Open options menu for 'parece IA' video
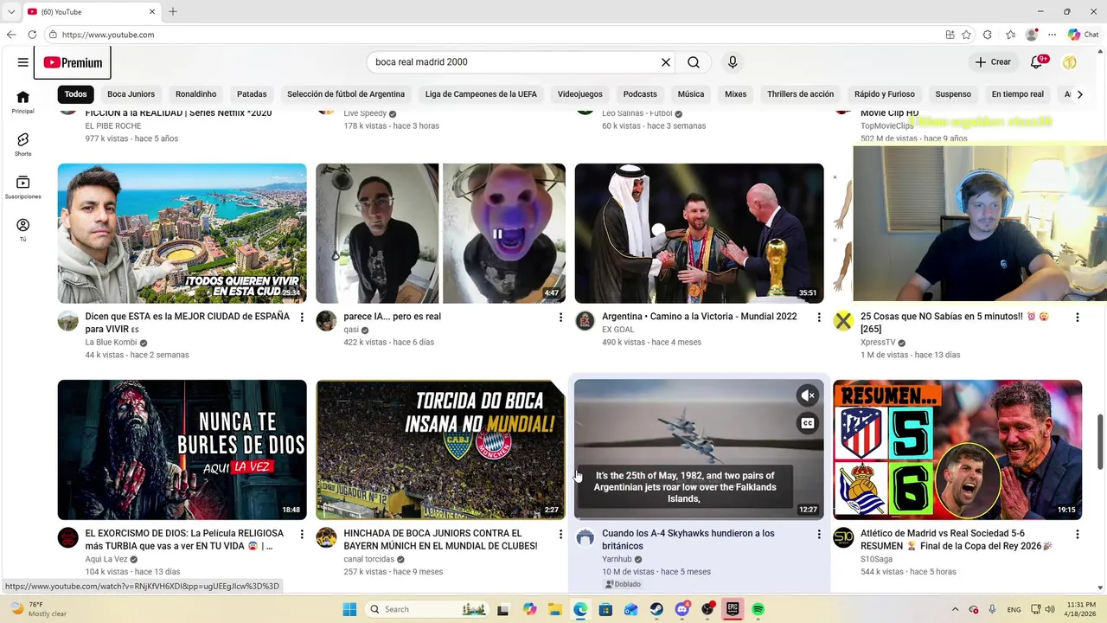Image resolution: width=1107 pixels, height=623 pixels. (560, 318)
